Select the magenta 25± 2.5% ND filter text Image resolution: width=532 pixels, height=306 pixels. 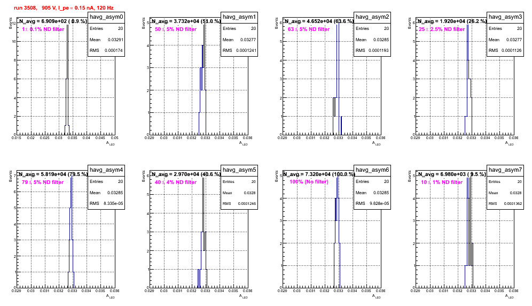click(x=442, y=29)
